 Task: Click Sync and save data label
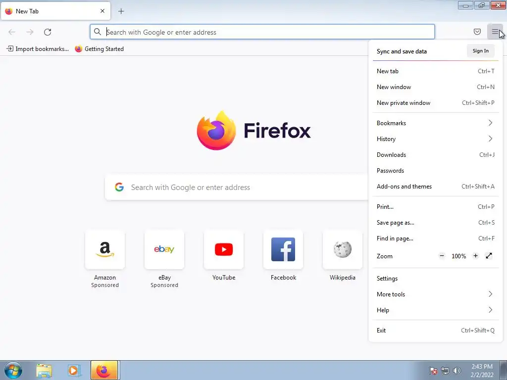(402, 51)
